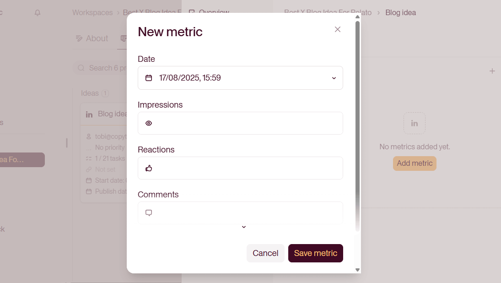Click the Add metric button
The image size is (501, 283).
(x=415, y=163)
